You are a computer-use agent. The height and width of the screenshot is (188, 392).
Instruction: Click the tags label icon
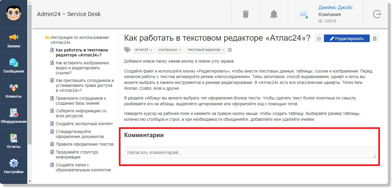coord(127,50)
